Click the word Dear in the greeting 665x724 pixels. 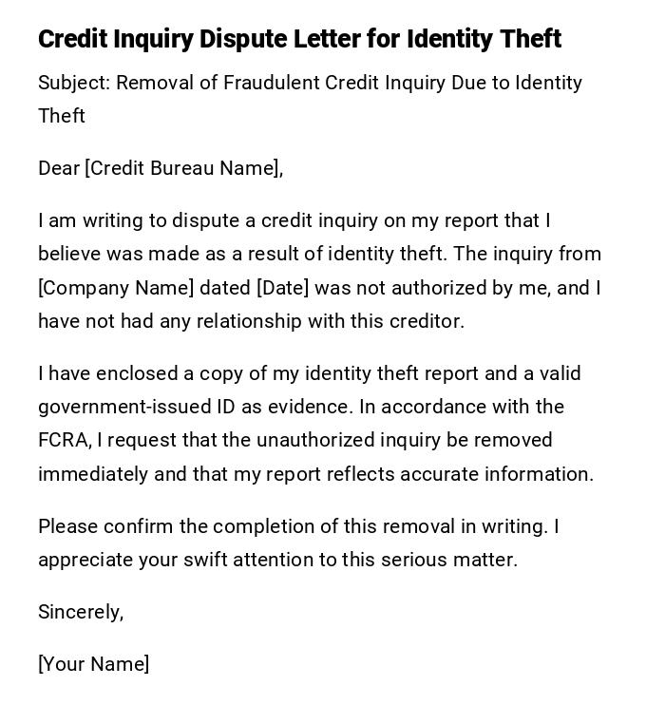click(x=59, y=168)
